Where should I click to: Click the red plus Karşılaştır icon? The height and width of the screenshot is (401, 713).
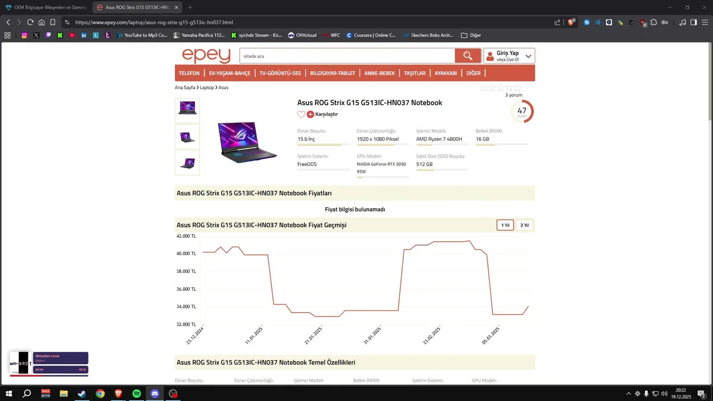tap(310, 114)
